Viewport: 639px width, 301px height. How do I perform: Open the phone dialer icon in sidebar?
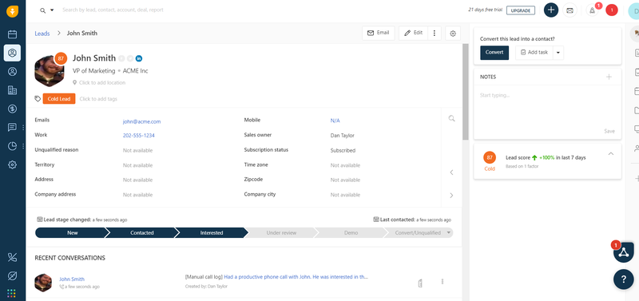12,257
